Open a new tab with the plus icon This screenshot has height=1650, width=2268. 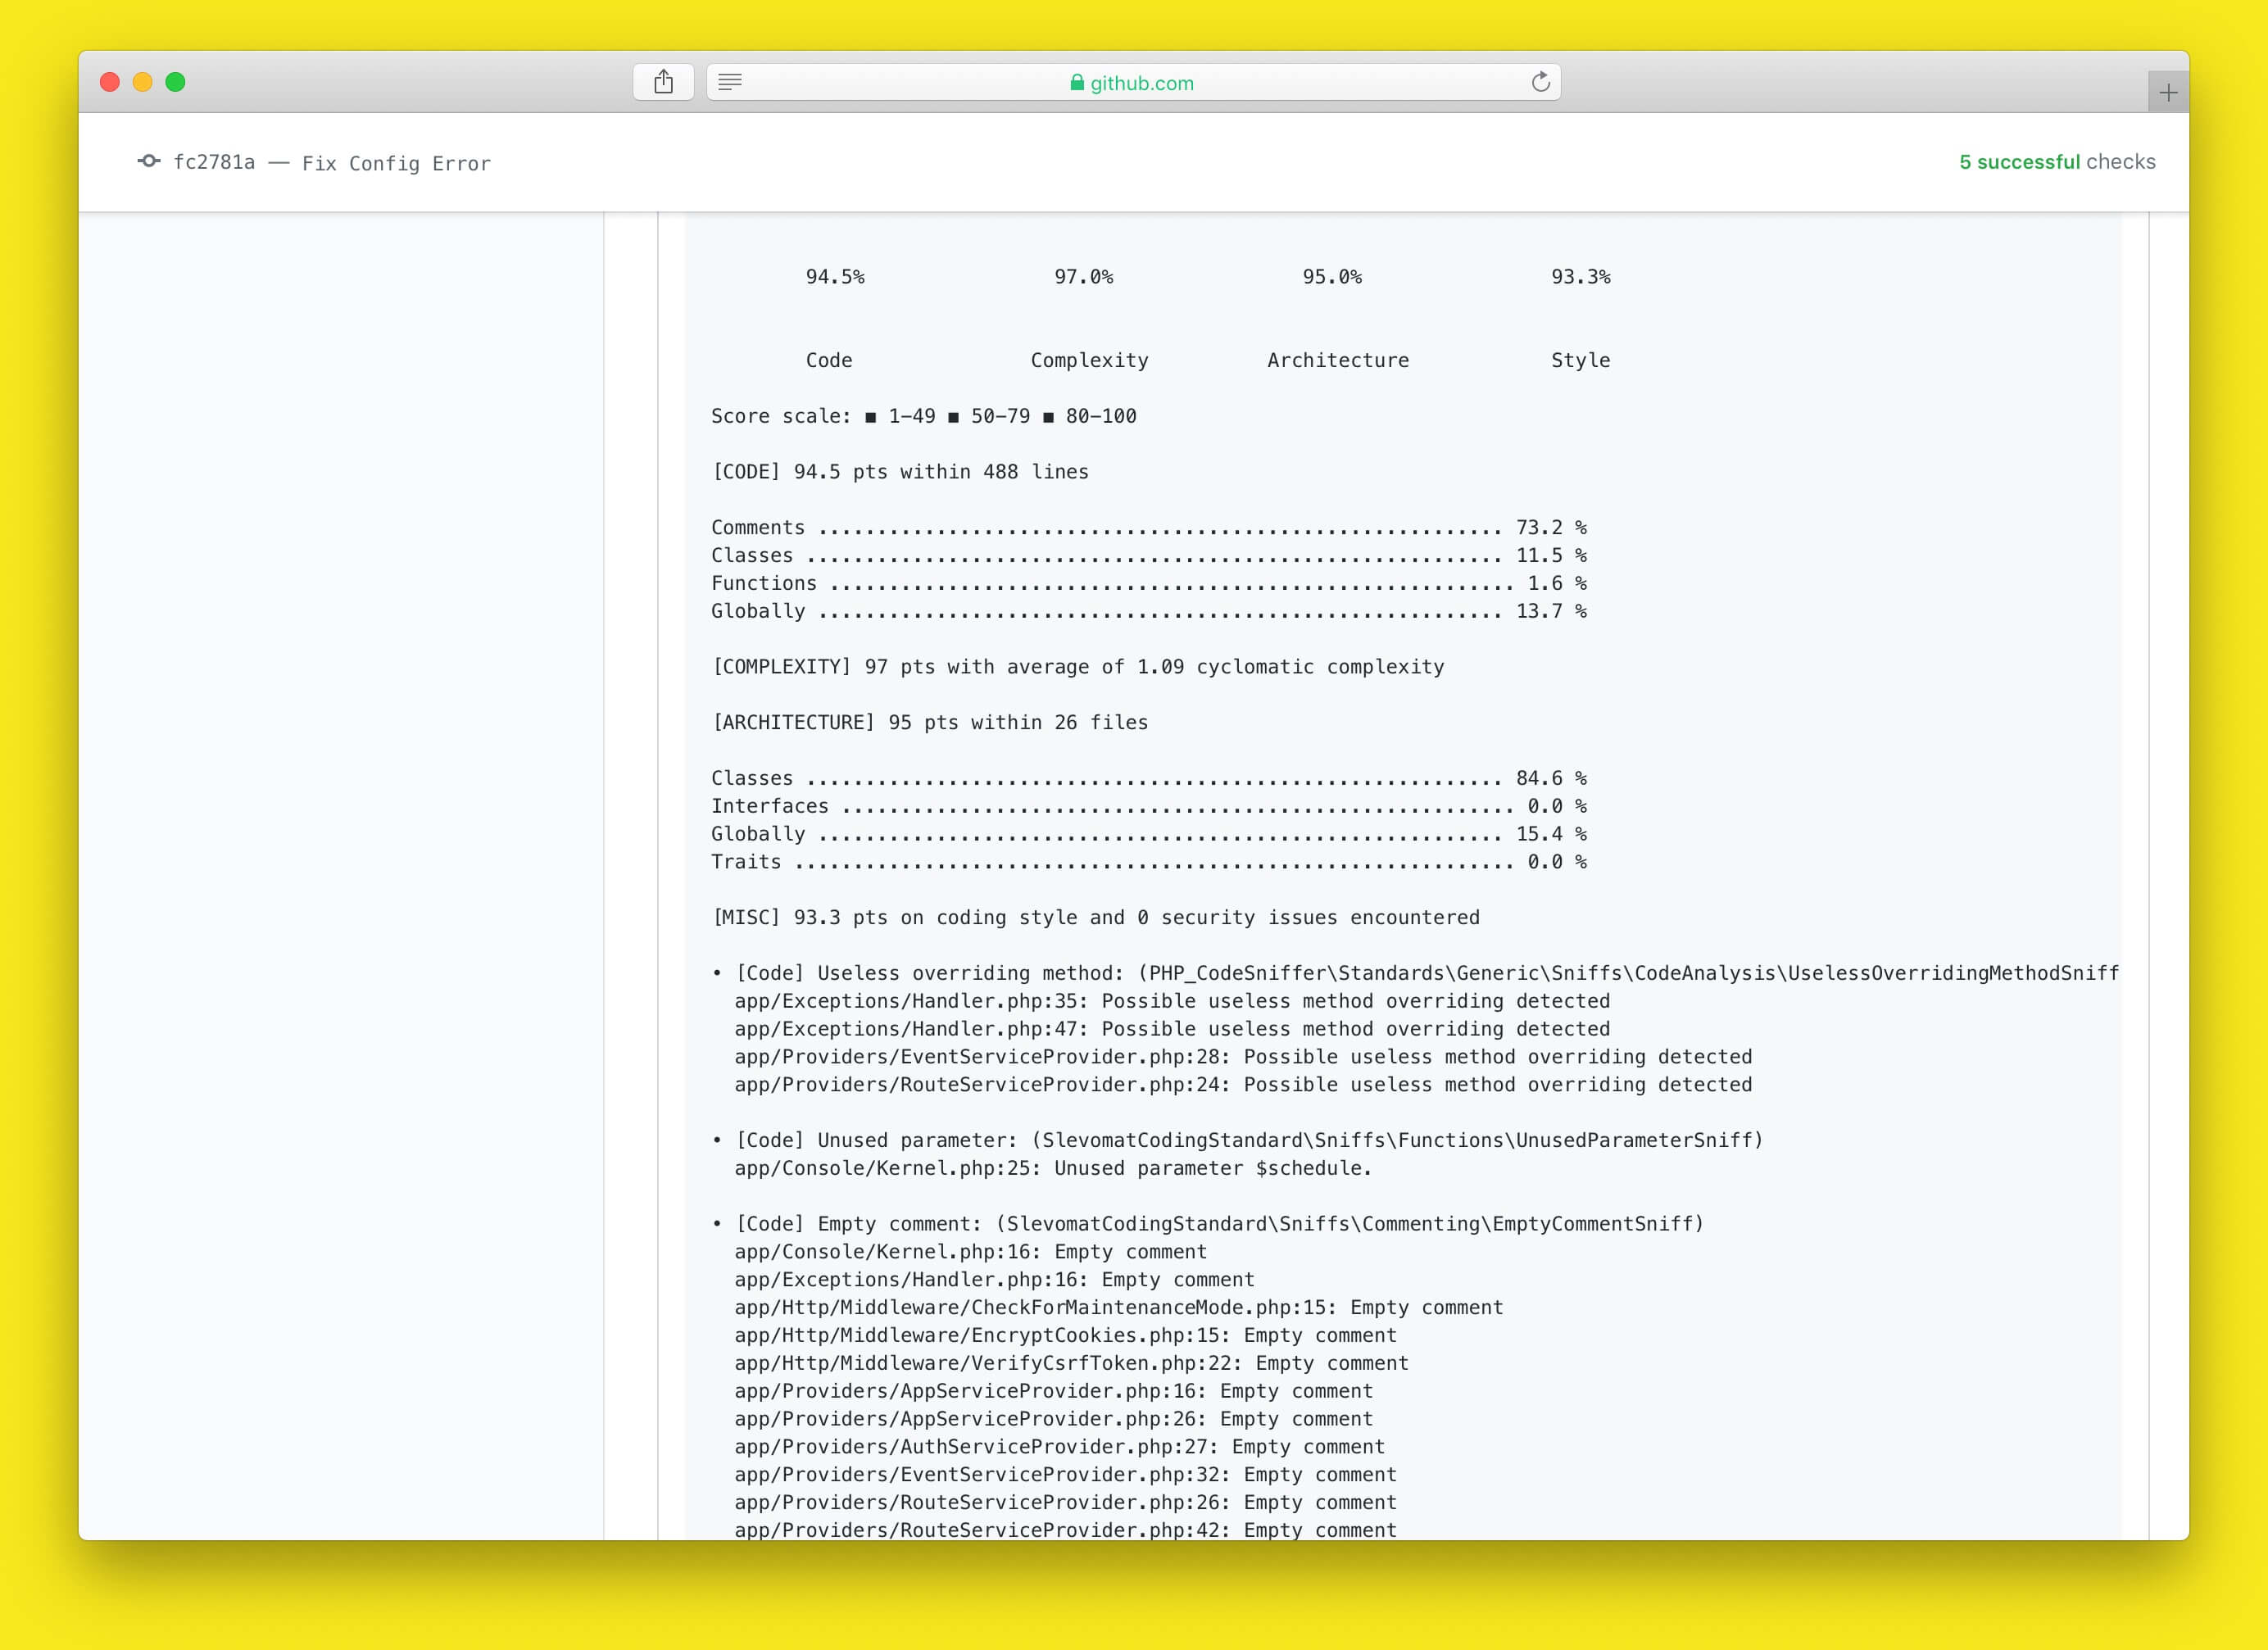[2167, 92]
